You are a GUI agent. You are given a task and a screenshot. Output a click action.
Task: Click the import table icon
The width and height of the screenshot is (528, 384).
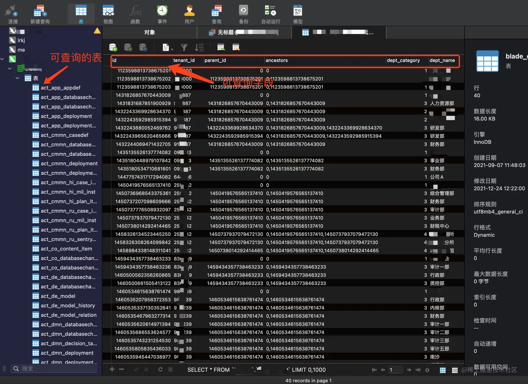(x=221, y=47)
